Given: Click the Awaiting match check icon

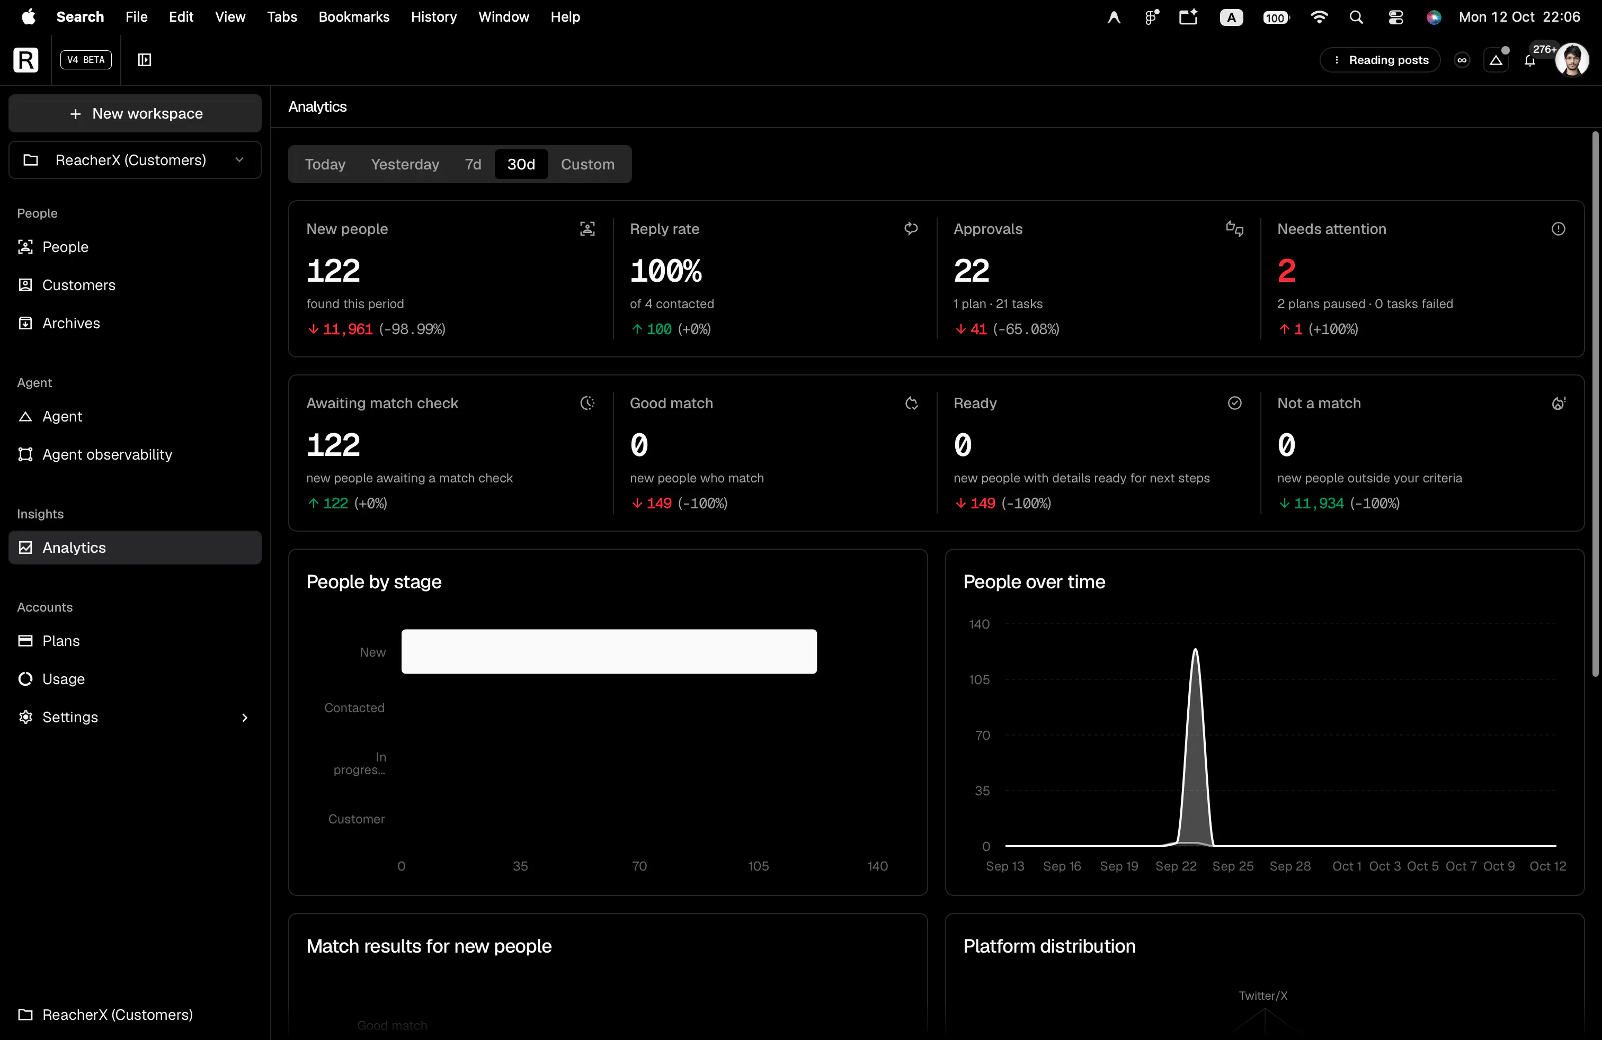Looking at the screenshot, I should [587, 403].
